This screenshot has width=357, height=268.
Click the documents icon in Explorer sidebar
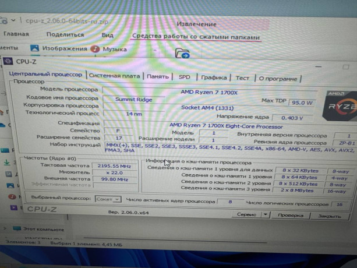coord(9,174)
